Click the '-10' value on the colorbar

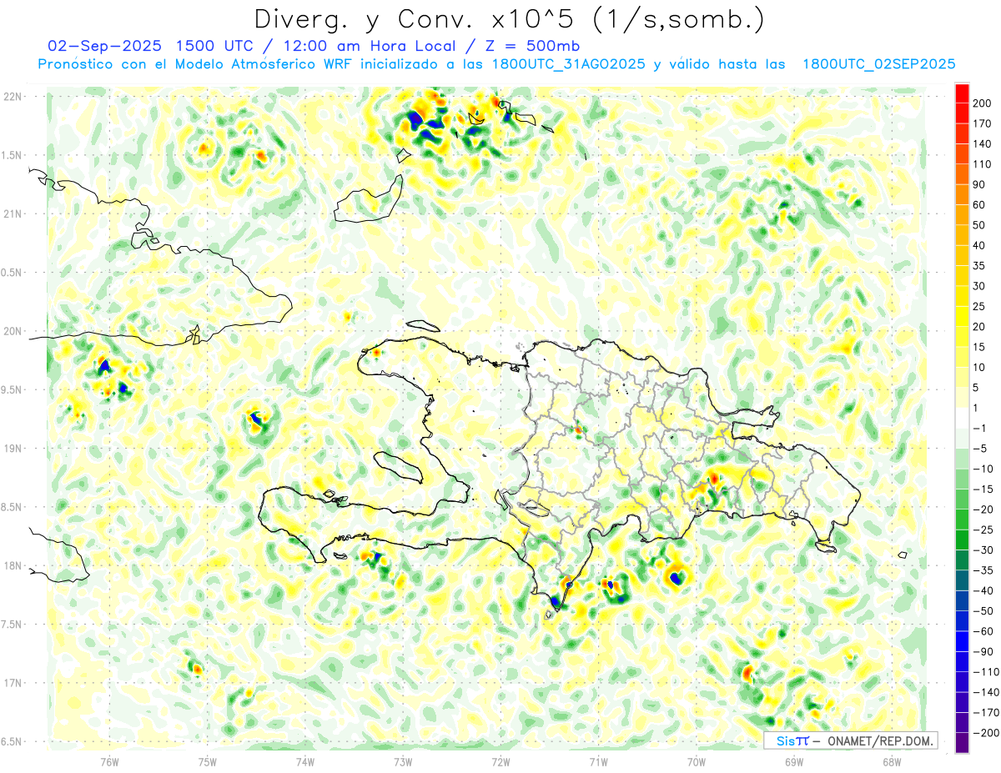click(x=982, y=469)
